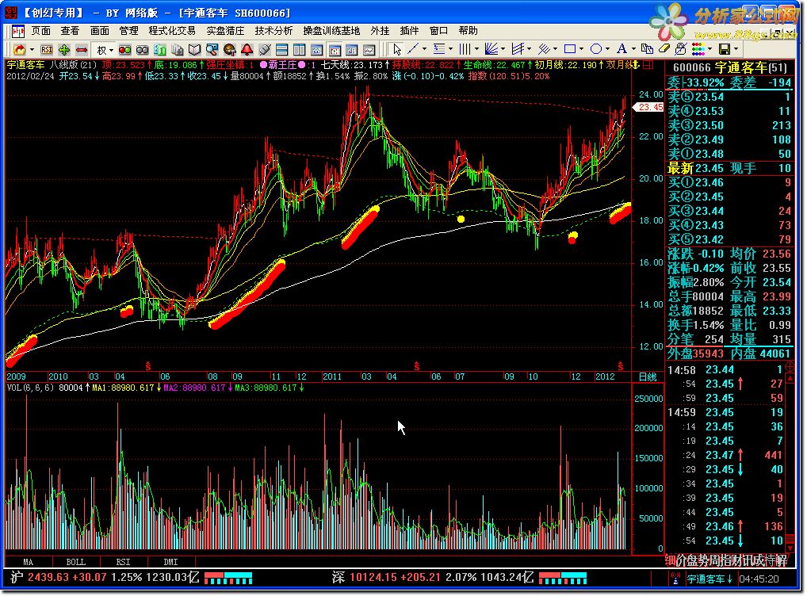The image size is (807, 596).
Task: Click the red alarm bell icon
Action: coord(247,50)
